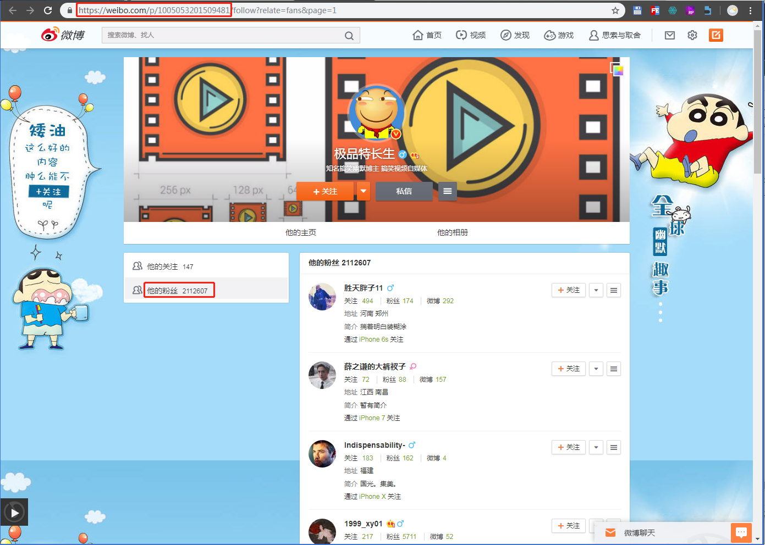This screenshot has height=545, width=765.
Task: Open the mail messages envelope icon
Action: point(669,35)
